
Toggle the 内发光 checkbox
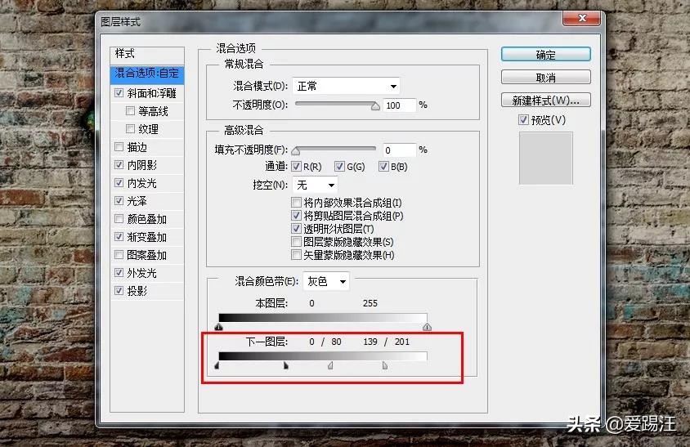[x=119, y=183]
